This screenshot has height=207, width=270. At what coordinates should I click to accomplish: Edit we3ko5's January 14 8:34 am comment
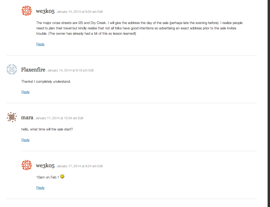[100, 12]
